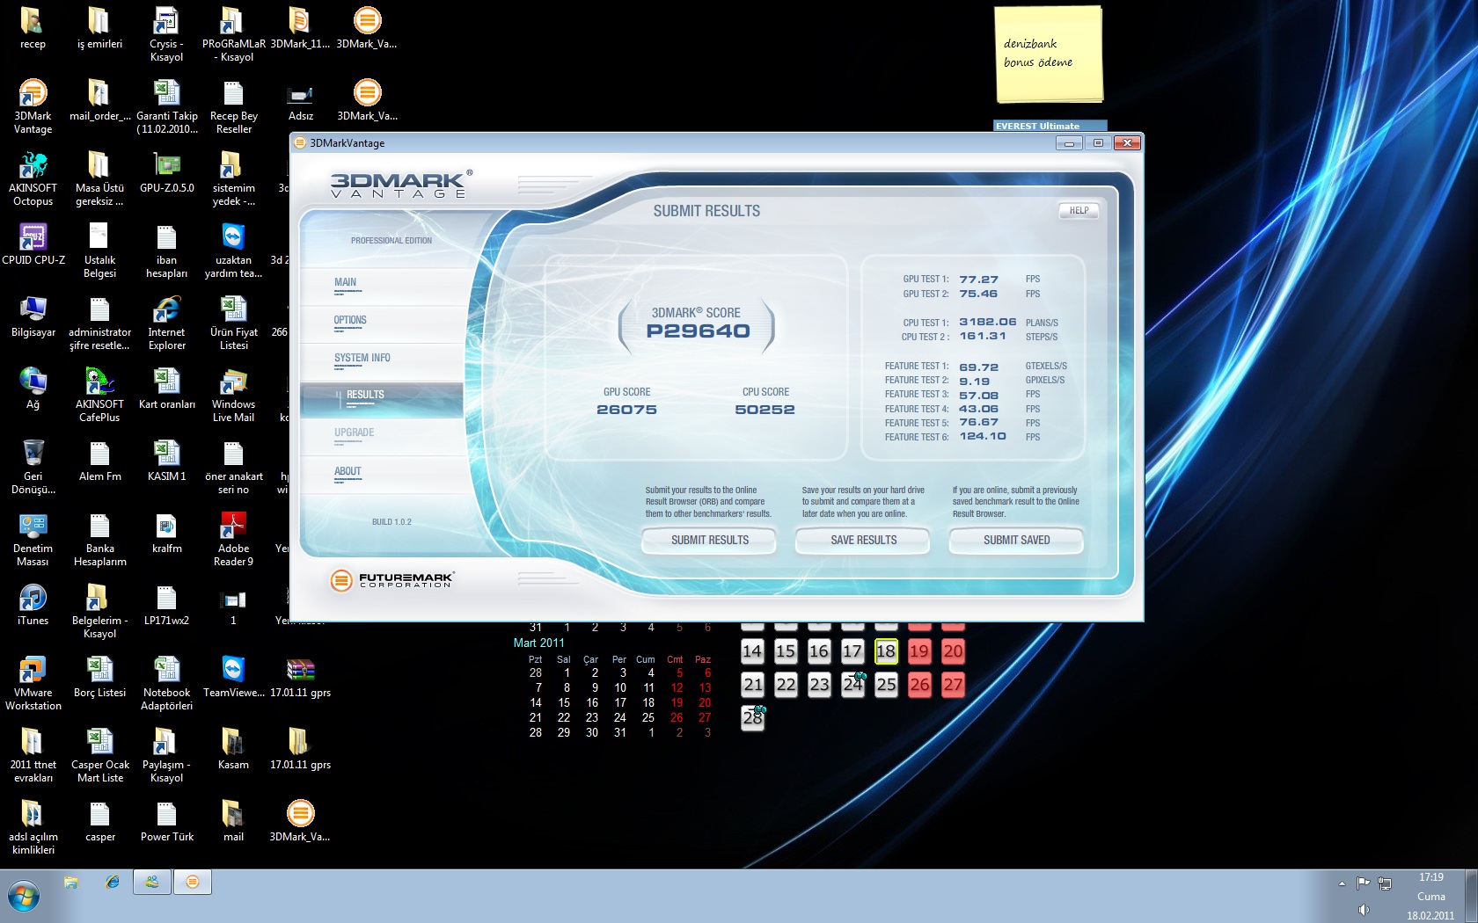Open the UPGRADE section
The width and height of the screenshot is (1478, 923).
[354, 432]
